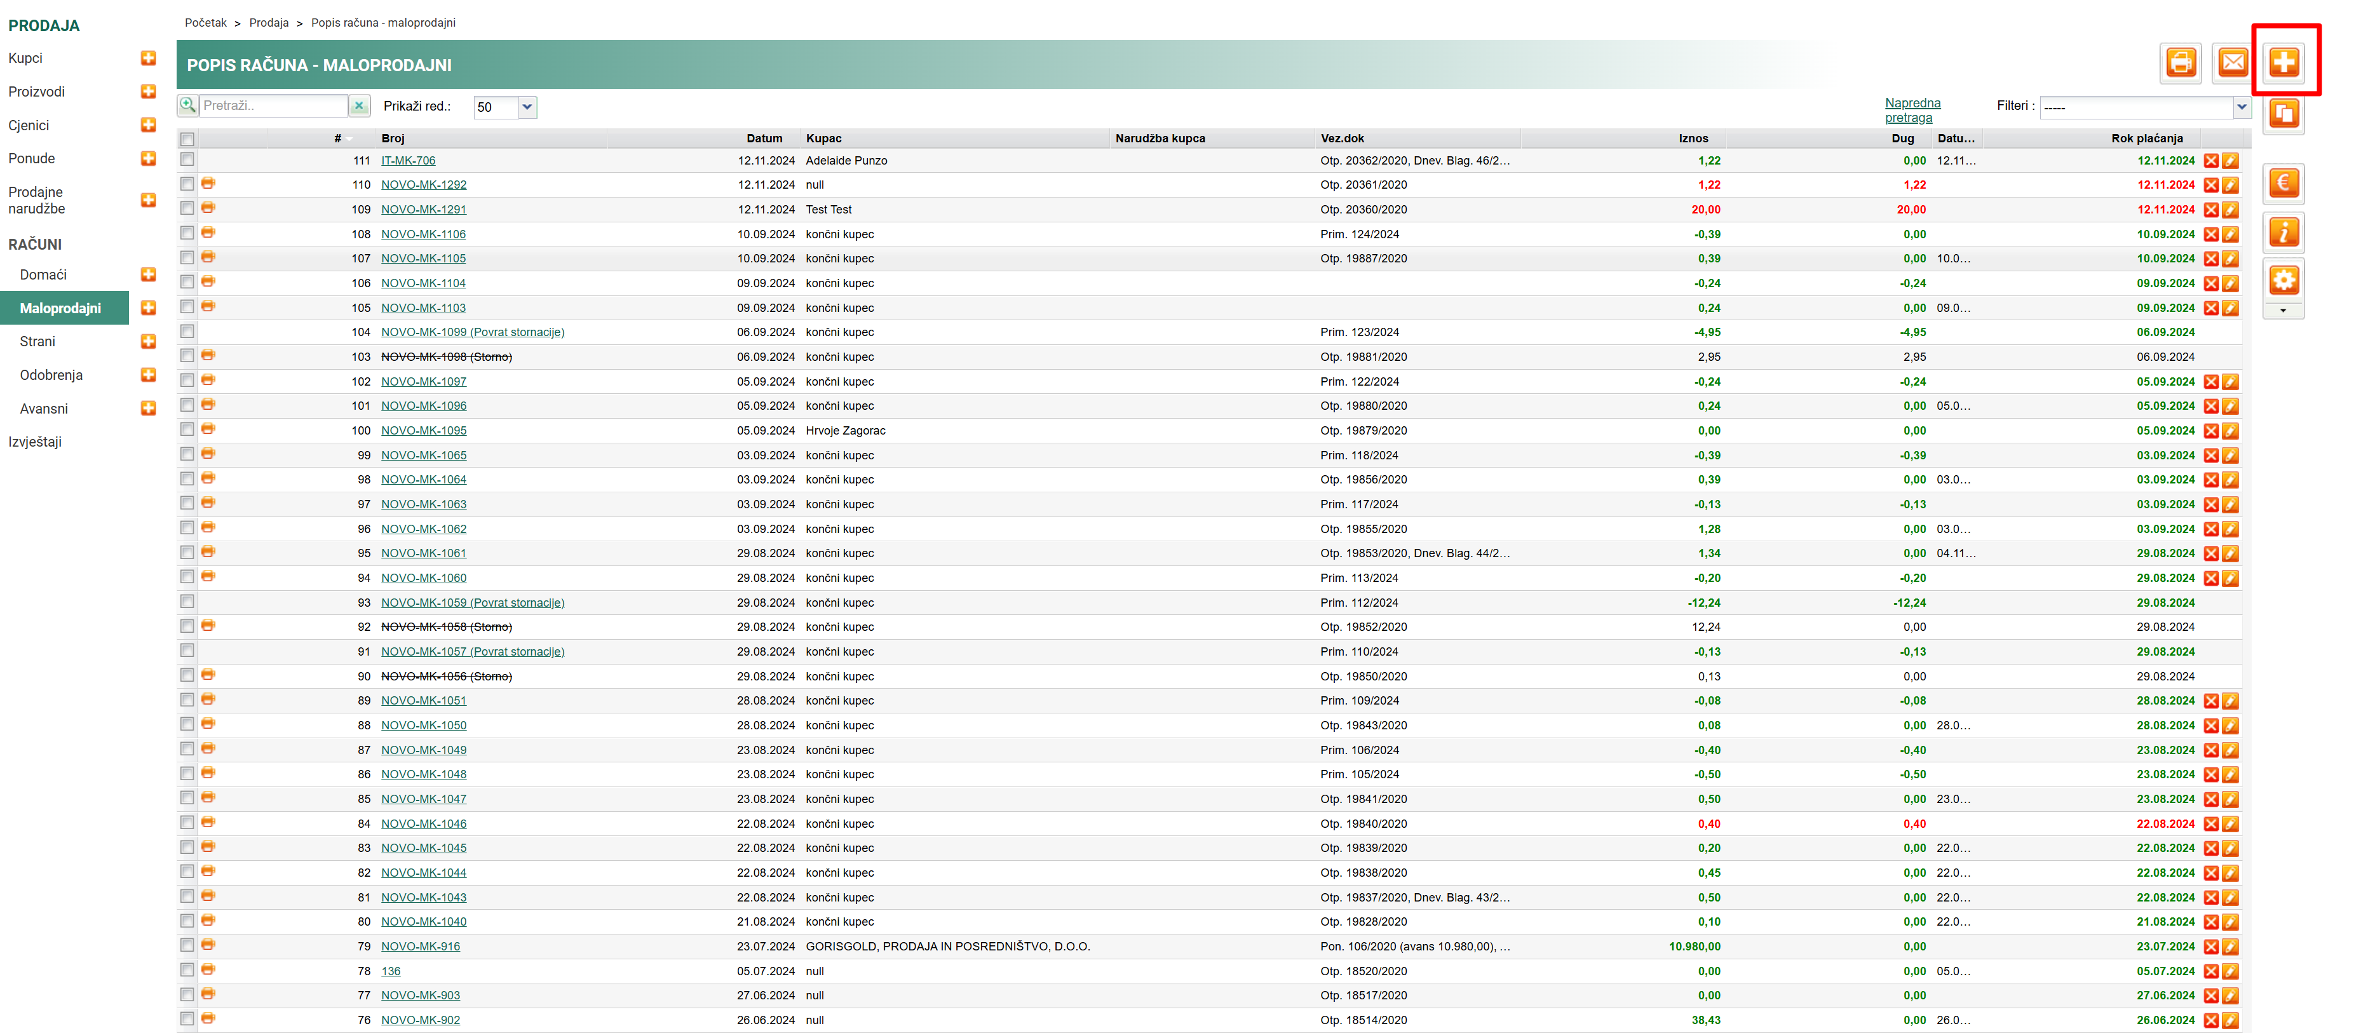The height and width of the screenshot is (1033, 2368).
Task: Open invoice link NOVO-MK-1106
Action: [423, 234]
